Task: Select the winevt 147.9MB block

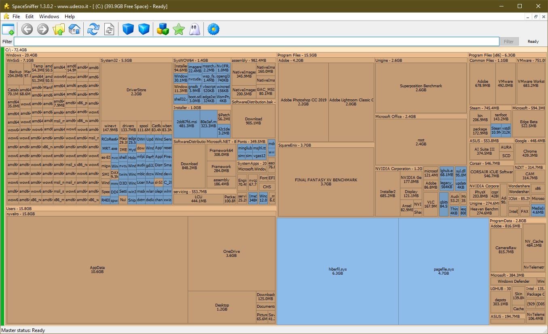Action: click(110, 128)
